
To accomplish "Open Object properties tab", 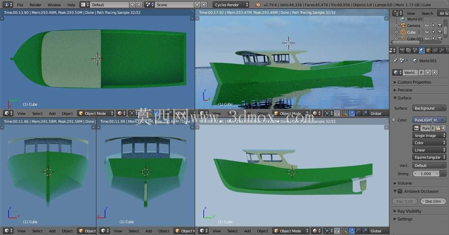I will (x=428, y=50).
